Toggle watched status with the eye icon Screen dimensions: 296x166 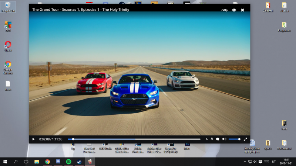pos(234,10)
